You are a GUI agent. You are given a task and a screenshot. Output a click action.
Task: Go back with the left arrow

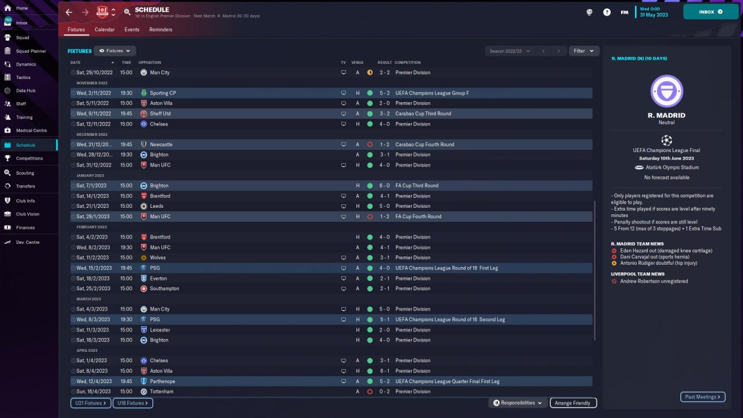point(69,12)
